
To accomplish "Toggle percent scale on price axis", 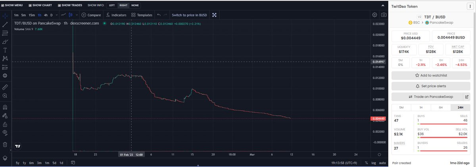I will (367, 163).
